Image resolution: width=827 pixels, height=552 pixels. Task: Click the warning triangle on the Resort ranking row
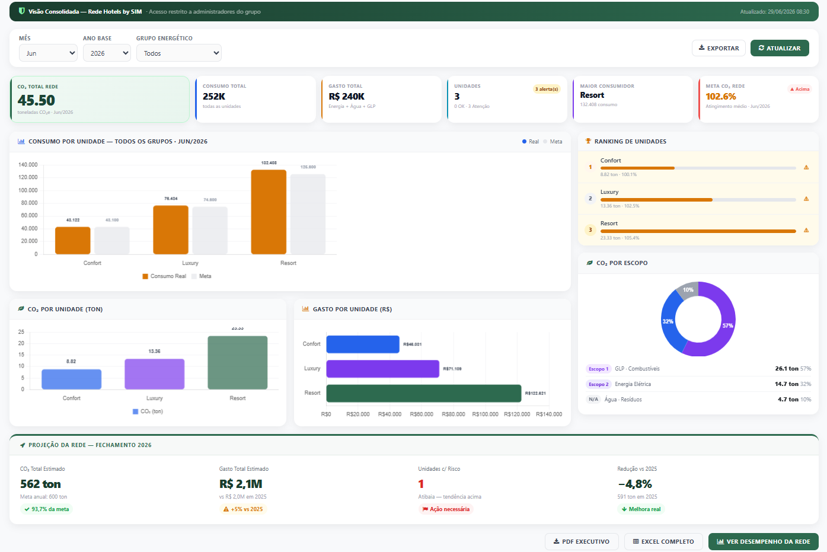[806, 230]
